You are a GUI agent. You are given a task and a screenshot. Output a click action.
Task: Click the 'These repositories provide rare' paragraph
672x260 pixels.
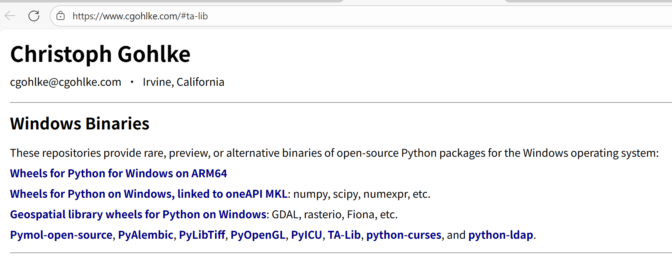tap(334, 153)
